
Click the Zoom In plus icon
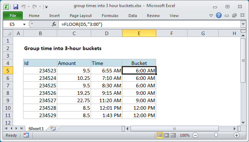236,135
